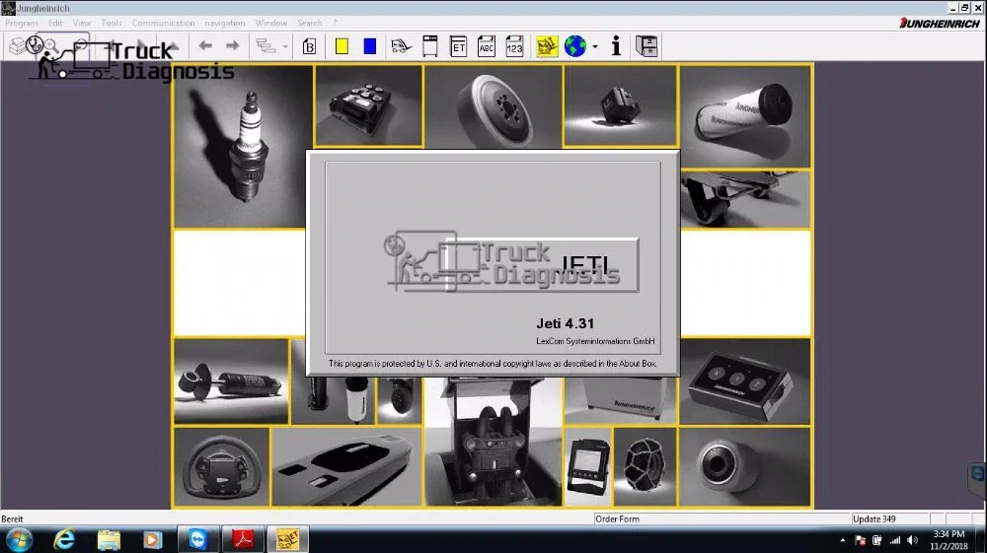This screenshot has width=987, height=553.
Task: Open the Windows Start menu
Action: click(19, 540)
